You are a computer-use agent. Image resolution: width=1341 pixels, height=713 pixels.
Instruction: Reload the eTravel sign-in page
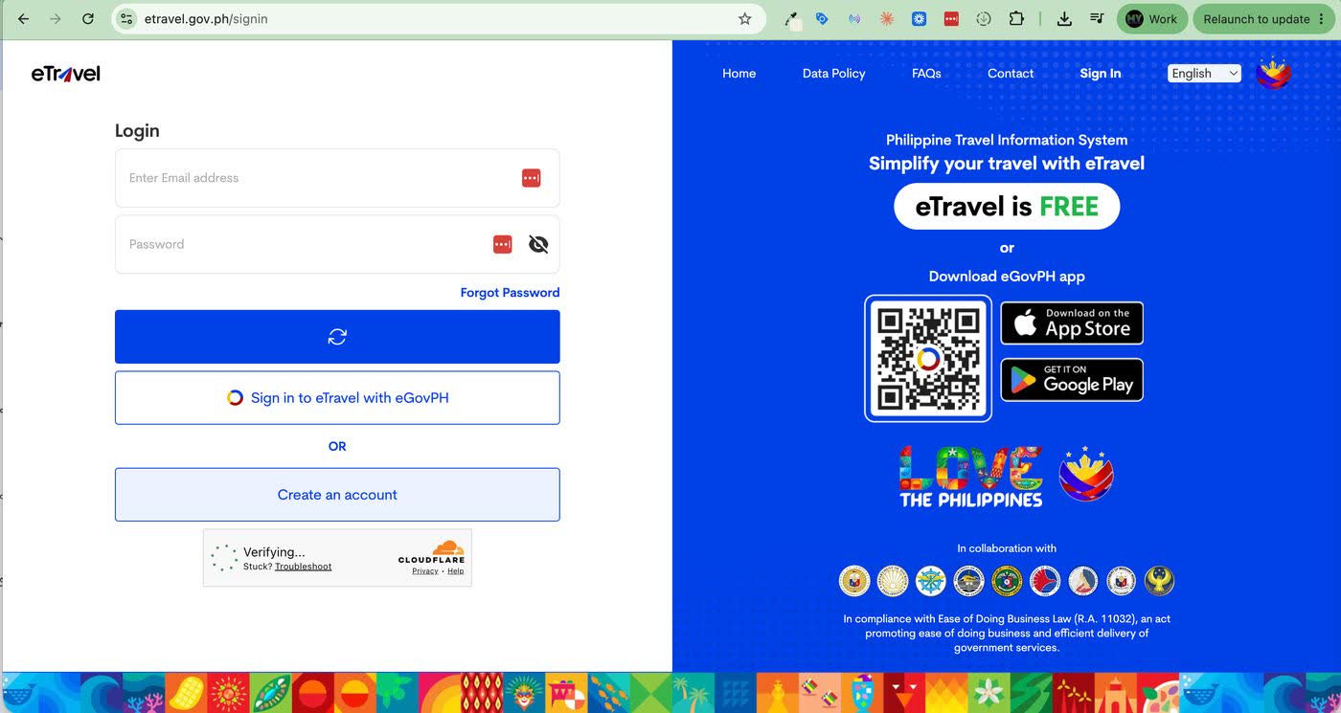tap(88, 19)
